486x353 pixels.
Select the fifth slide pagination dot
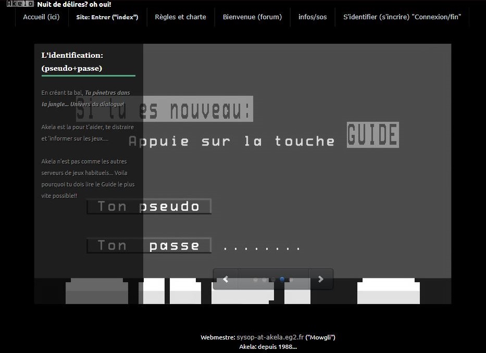click(291, 280)
